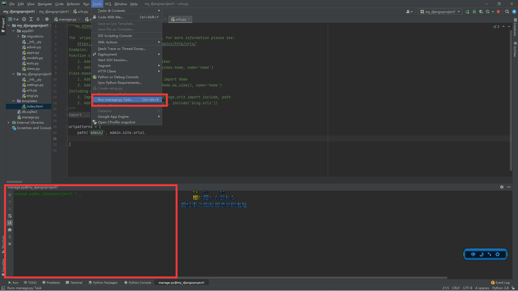This screenshot has height=291, width=518.
Task: Switch to the Terminal tab
Action: (74, 283)
